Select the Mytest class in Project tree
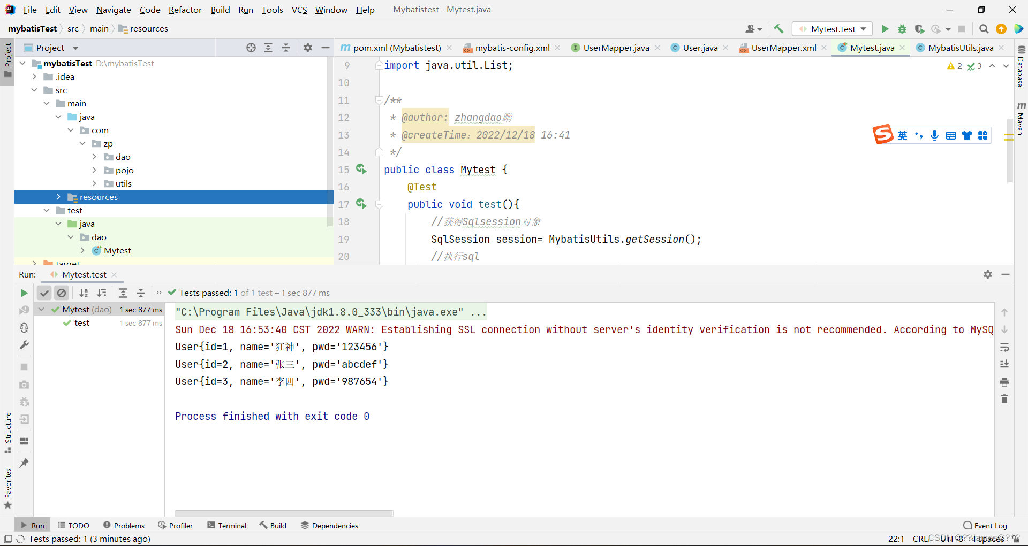 click(x=117, y=250)
